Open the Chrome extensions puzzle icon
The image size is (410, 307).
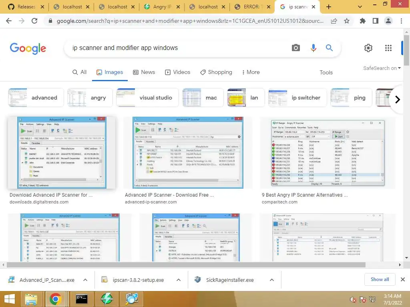click(x=362, y=21)
